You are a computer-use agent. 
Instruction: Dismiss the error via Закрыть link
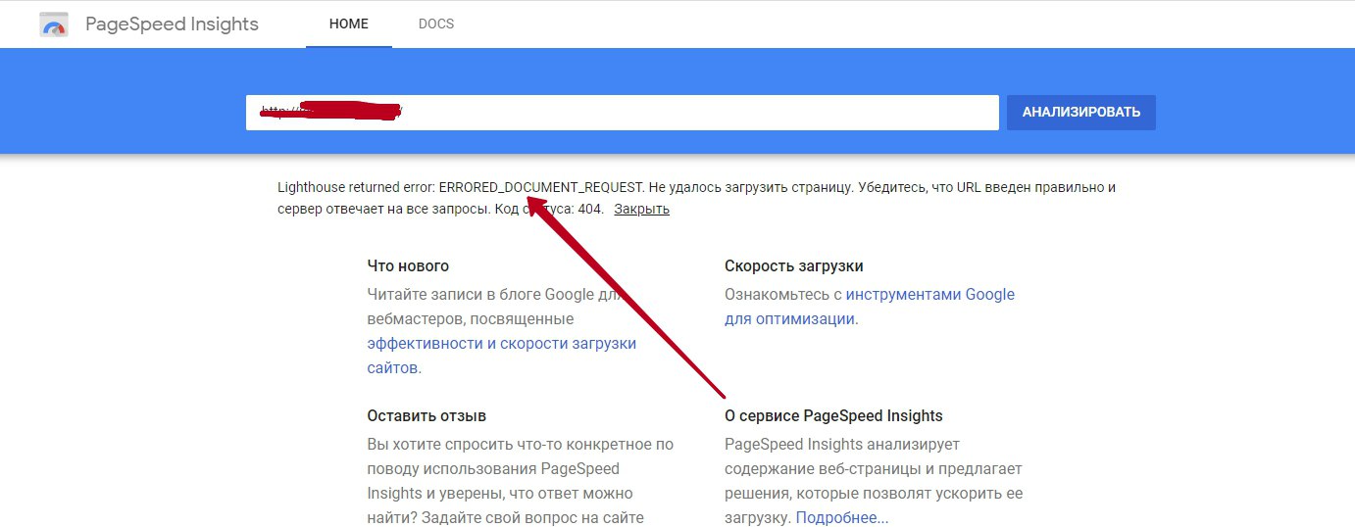[x=642, y=209]
